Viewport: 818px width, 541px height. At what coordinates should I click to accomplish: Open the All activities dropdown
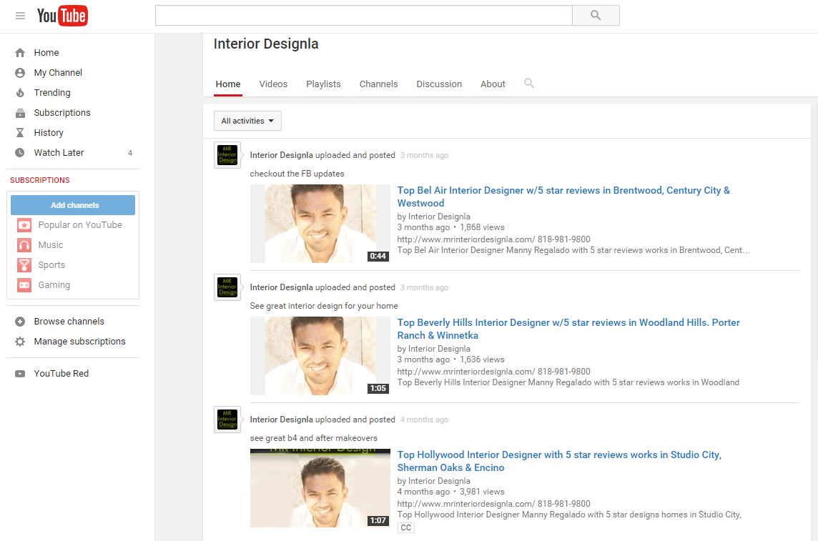coord(248,121)
